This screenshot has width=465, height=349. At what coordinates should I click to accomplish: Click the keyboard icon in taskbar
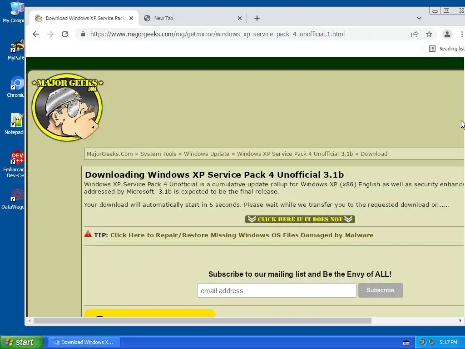[406, 343]
